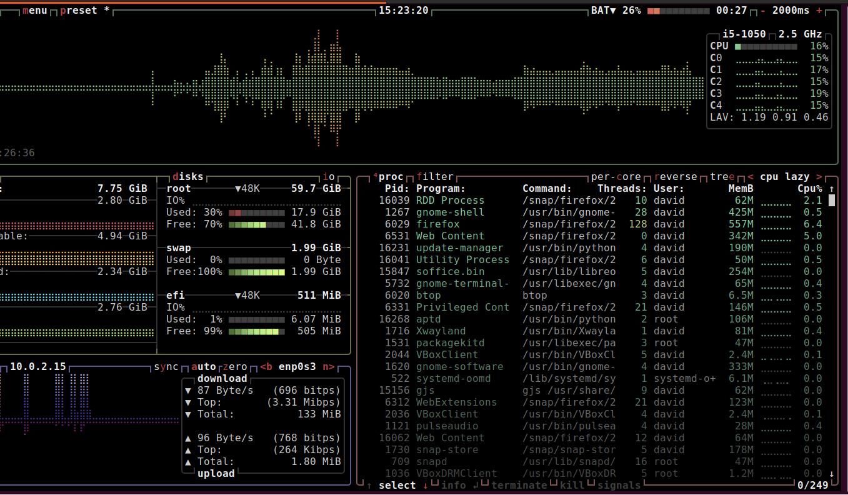Switch to next network interface with the 'n' arrow
This screenshot has height=495, width=848.
tap(327, 366)
